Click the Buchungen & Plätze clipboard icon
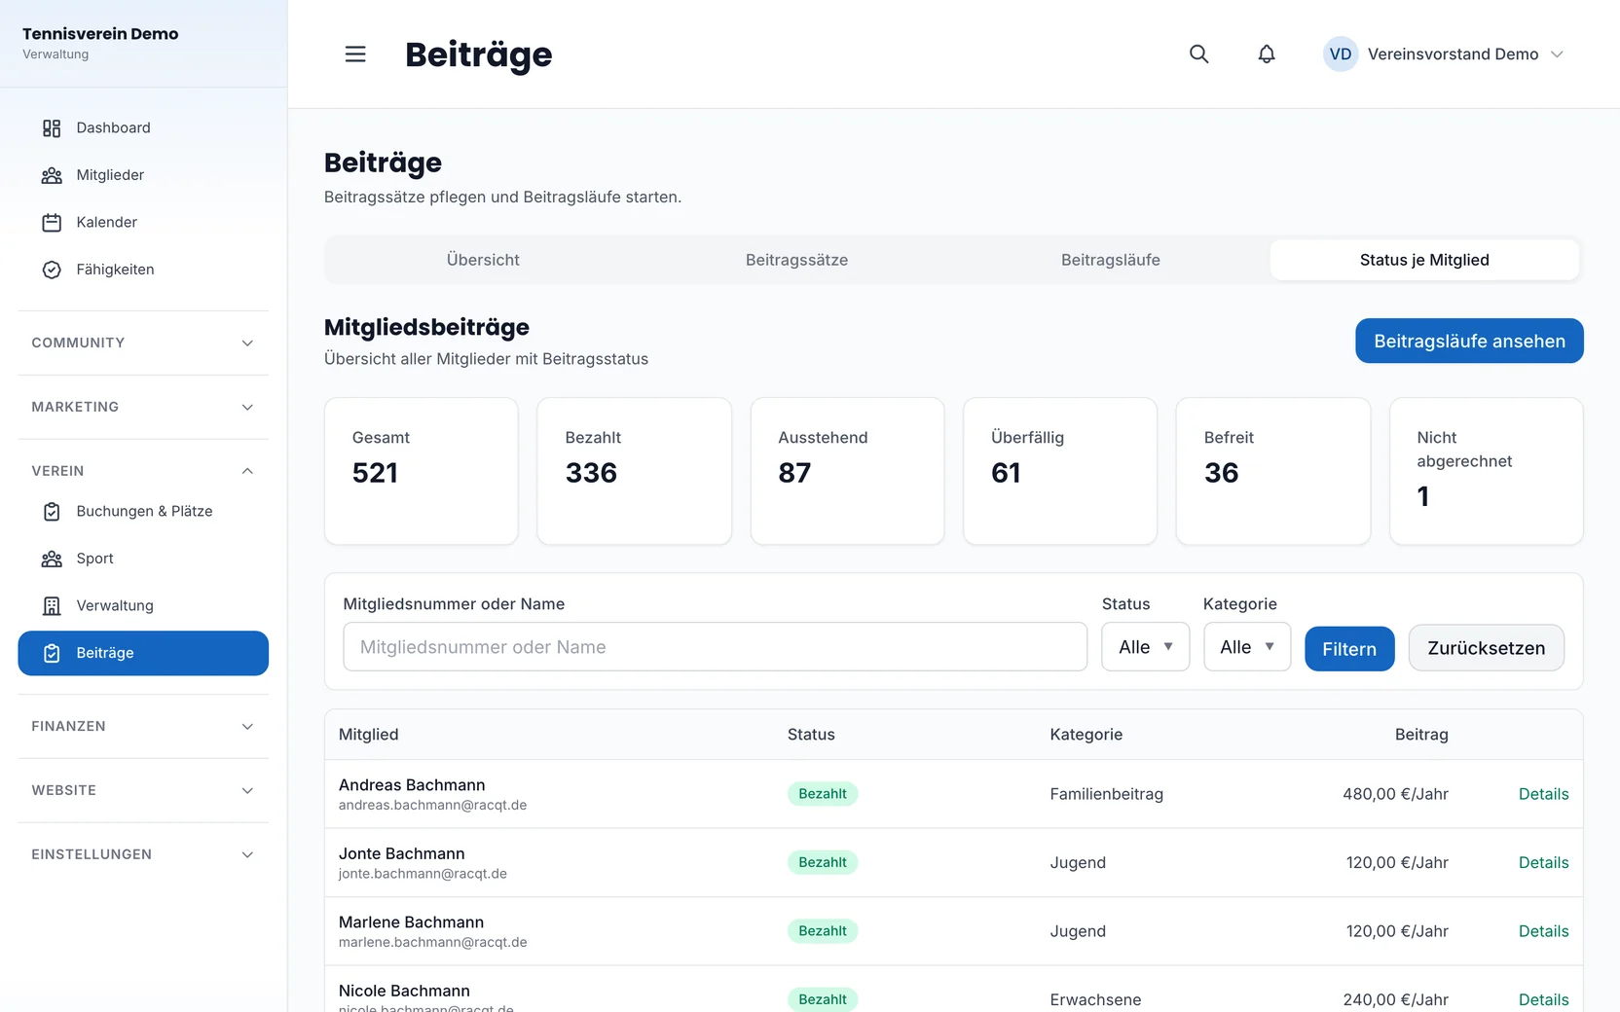Viewport: 1620px width, 1012px height. (52, 512)
